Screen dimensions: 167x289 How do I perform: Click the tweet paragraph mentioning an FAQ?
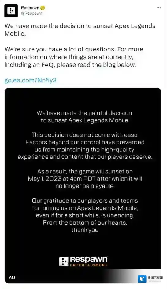[74, 57]
